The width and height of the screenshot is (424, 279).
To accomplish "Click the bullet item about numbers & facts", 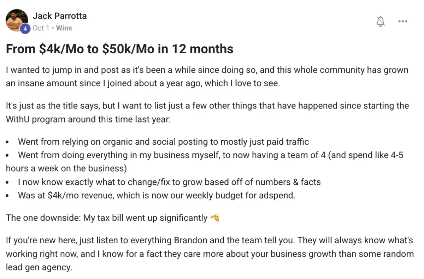I will [169, 182].
